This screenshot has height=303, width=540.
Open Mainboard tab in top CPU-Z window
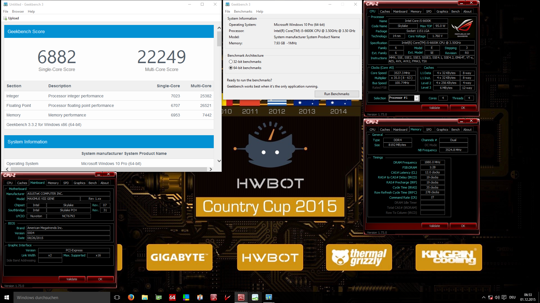coord(400,12)
